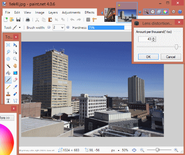Select the Lasso Select tool
This screenshot has height=155, width=185.
coord(8,52)
